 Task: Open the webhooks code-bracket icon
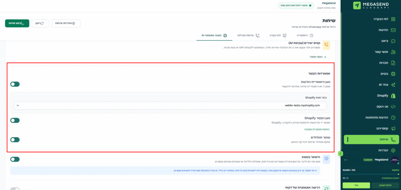pyautogui.click(x=393, y=106)
